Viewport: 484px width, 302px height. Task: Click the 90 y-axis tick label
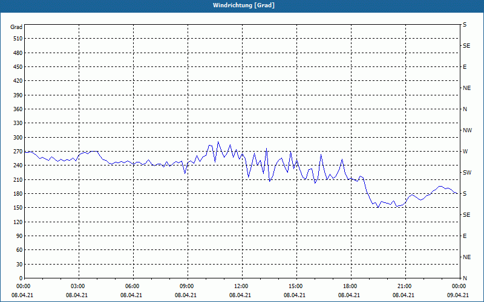[x=19, y=236]
